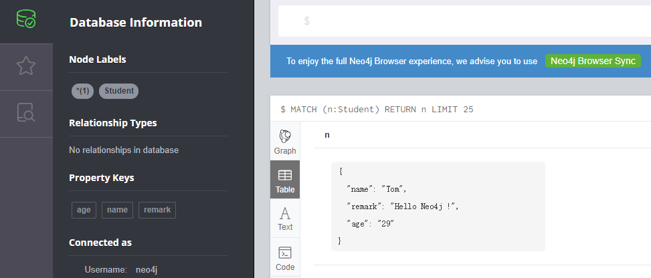Select the age property key
Screen dimensions: 651x278
point(84,210)
